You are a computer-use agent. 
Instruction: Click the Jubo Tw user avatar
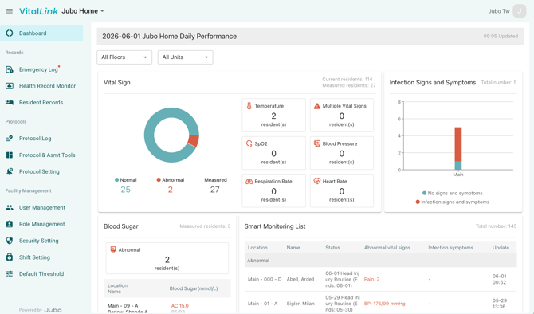520,11
